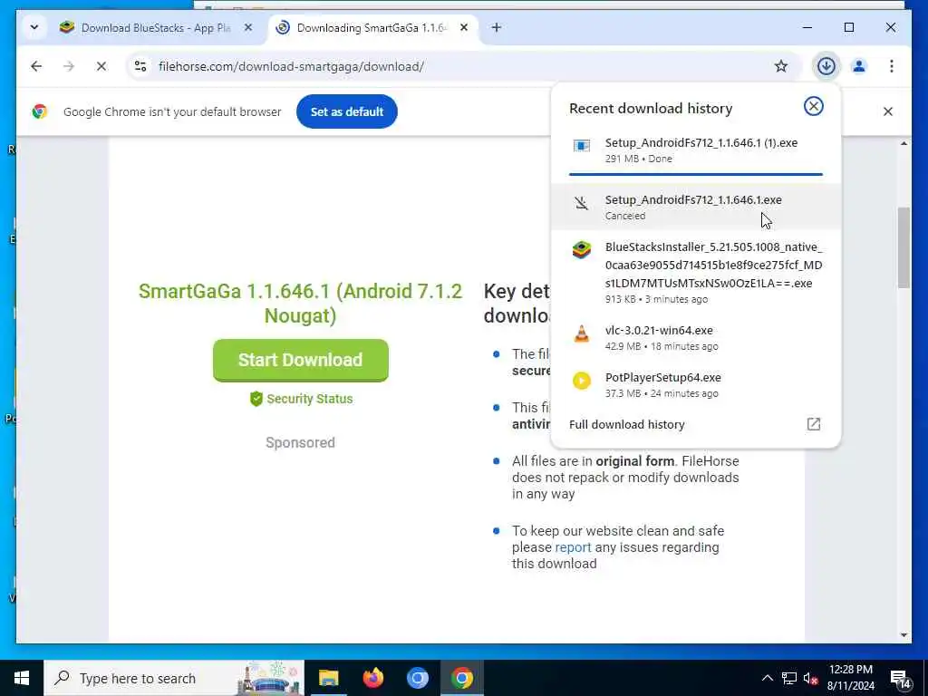Image resolution: width=928 pixels, height=696 pixels.
Task: Bookmark this page with the star
Action: [x=781, y=66]
